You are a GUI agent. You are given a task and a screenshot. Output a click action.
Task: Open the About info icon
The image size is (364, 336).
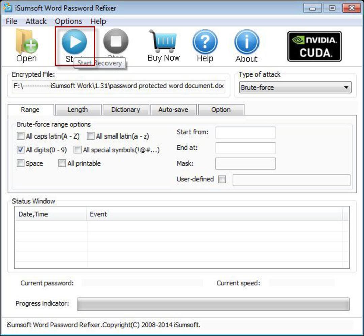(247, 42)
